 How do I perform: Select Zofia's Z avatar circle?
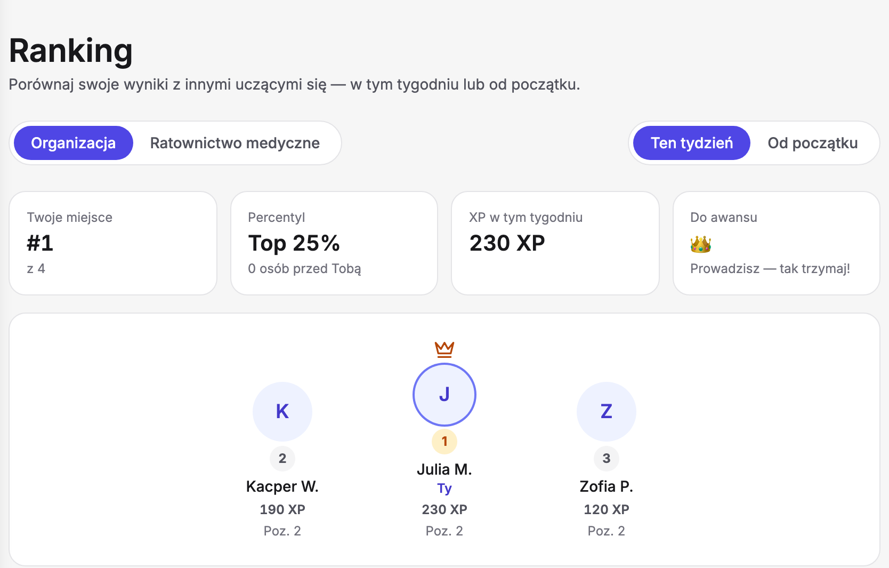607,412
